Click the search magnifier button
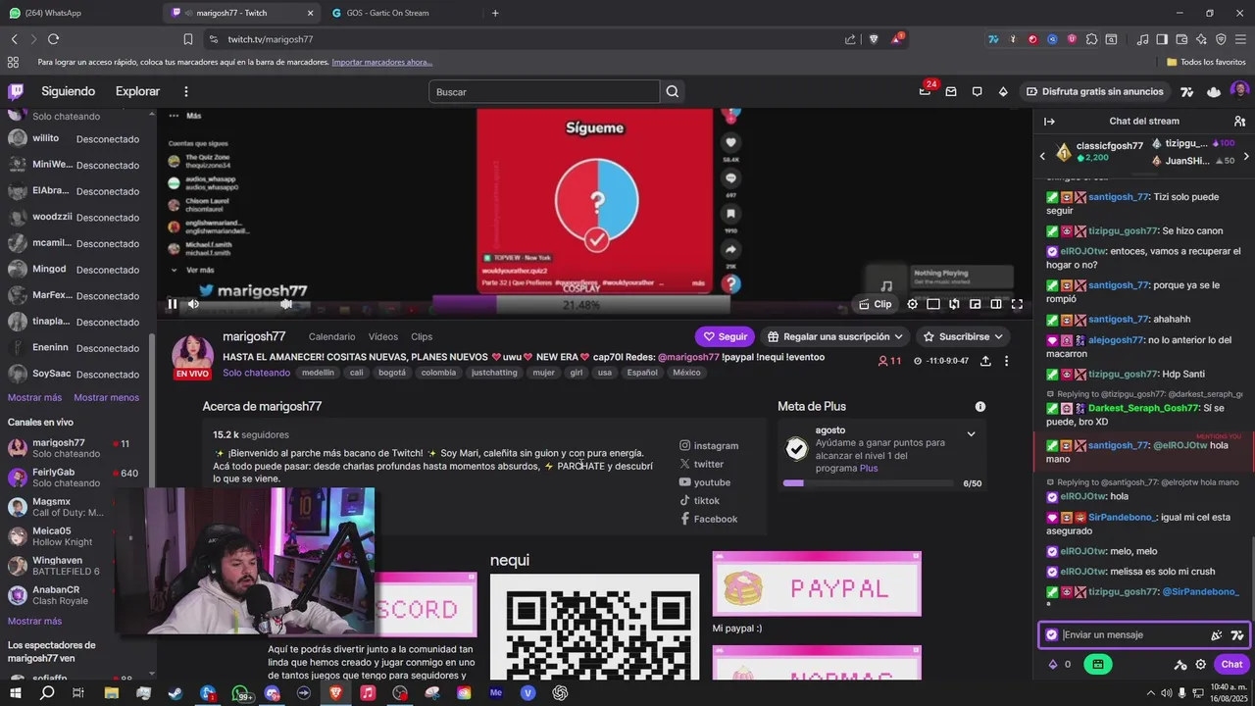1255x706 pixels. (673, 91)
